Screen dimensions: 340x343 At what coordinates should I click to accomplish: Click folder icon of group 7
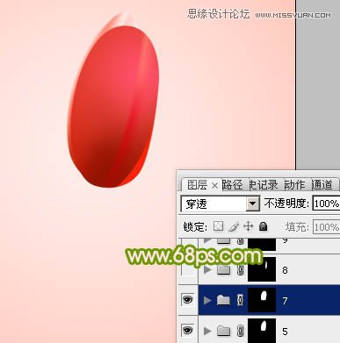point(223,300)
